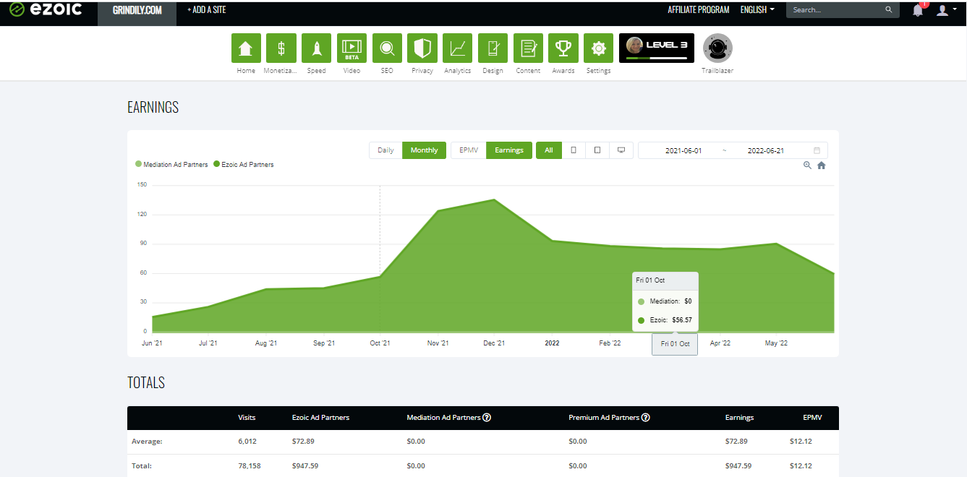Click the Add a Site link
The width and height of the screenshot is (967, 477).
[x=207, y=10]
